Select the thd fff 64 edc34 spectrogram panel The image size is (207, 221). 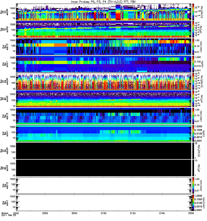tap(104, 81)
